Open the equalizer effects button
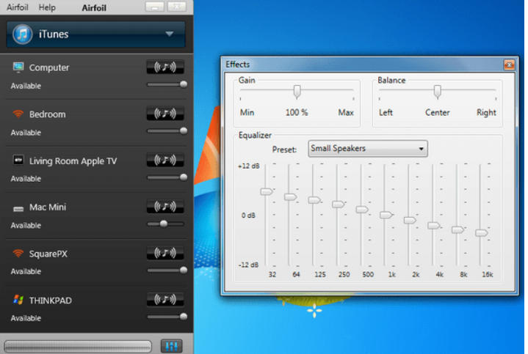Viewport: 528px width, 354px height. (170, 345)
